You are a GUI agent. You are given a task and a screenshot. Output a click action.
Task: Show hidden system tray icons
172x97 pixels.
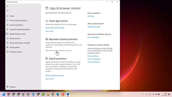pyautogui.click(x=143, y=94)
